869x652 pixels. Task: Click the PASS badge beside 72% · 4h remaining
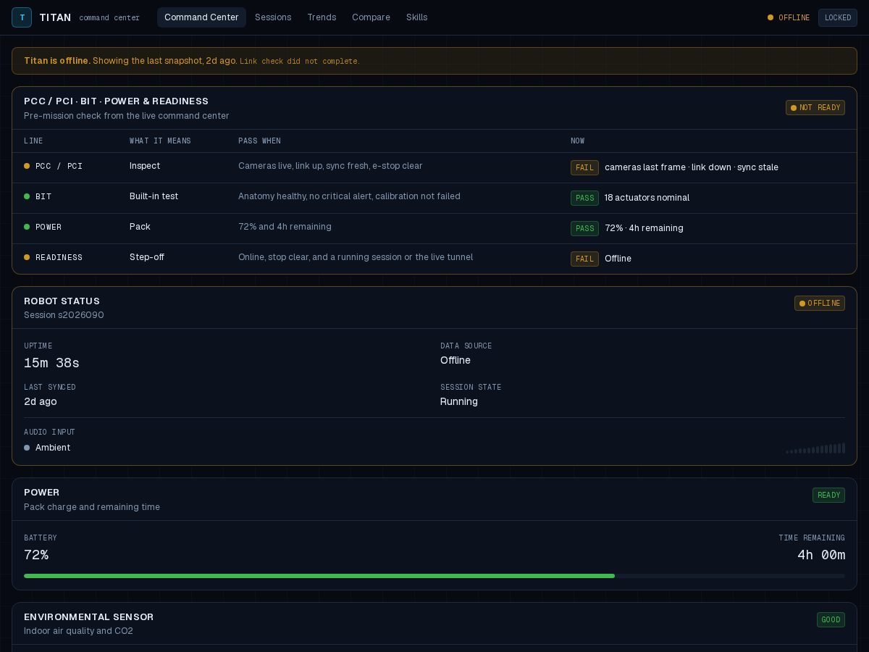584,228
